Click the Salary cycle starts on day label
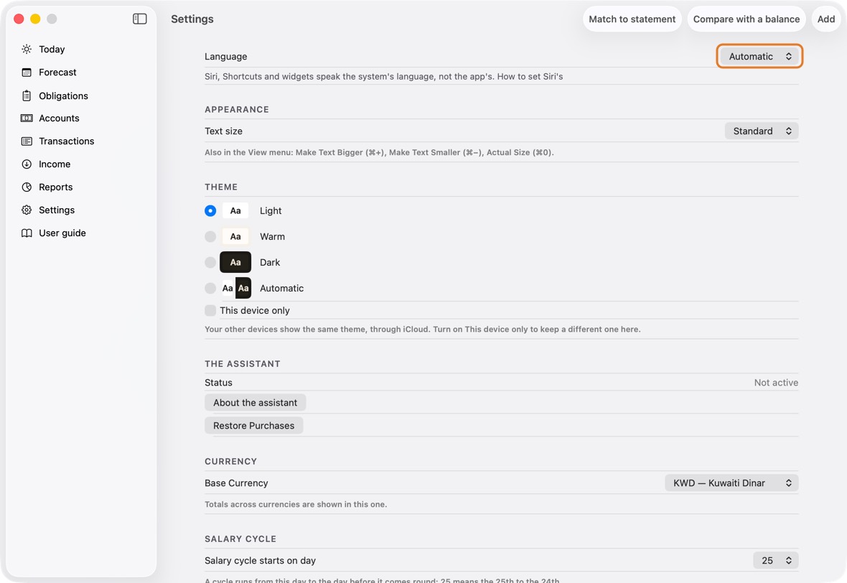847x583 pixels. click(261, 561)
